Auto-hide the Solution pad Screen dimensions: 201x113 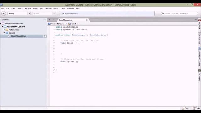43,20
